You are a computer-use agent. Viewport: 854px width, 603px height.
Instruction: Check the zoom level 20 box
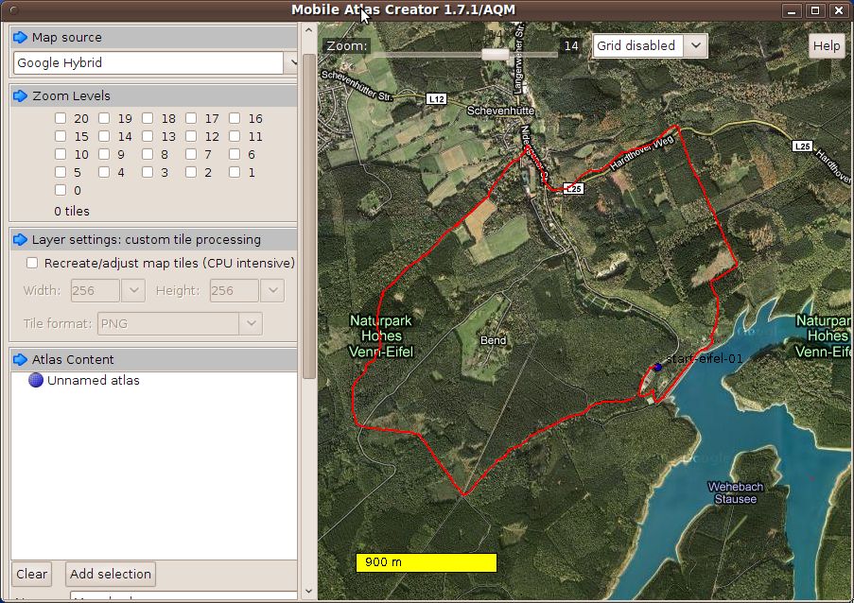click(61, 119)
